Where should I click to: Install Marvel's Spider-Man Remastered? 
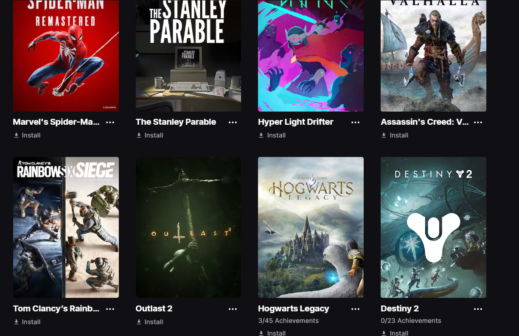click(x=27, y=135)
